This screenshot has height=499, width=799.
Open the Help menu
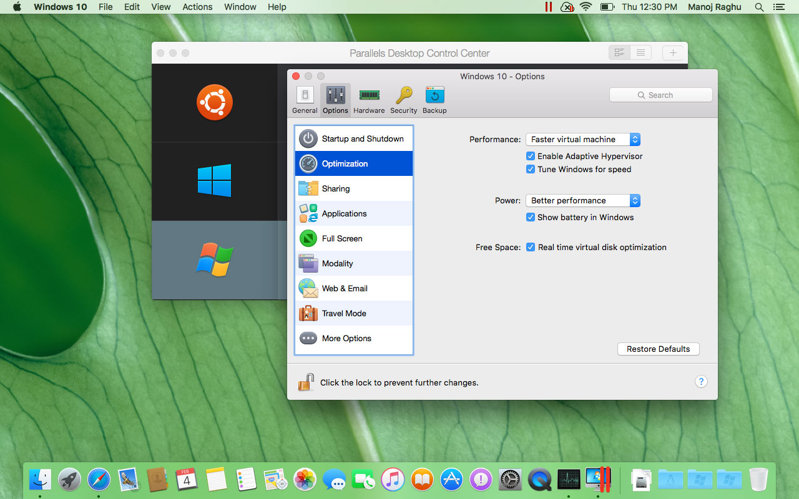277,7
